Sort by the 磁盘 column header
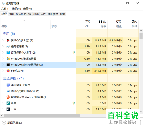This screenshot has width=143, height=128. point(115,24)
